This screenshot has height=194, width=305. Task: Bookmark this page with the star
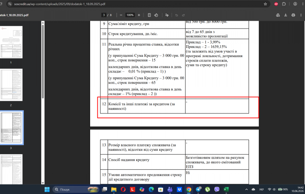pyautogui.click(x=265, y=4)
